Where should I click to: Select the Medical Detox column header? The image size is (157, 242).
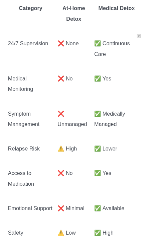click(117, 8)
